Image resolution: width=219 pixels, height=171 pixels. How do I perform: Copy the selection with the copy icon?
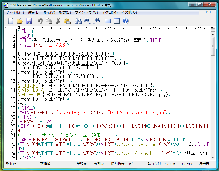pos(49,21)
